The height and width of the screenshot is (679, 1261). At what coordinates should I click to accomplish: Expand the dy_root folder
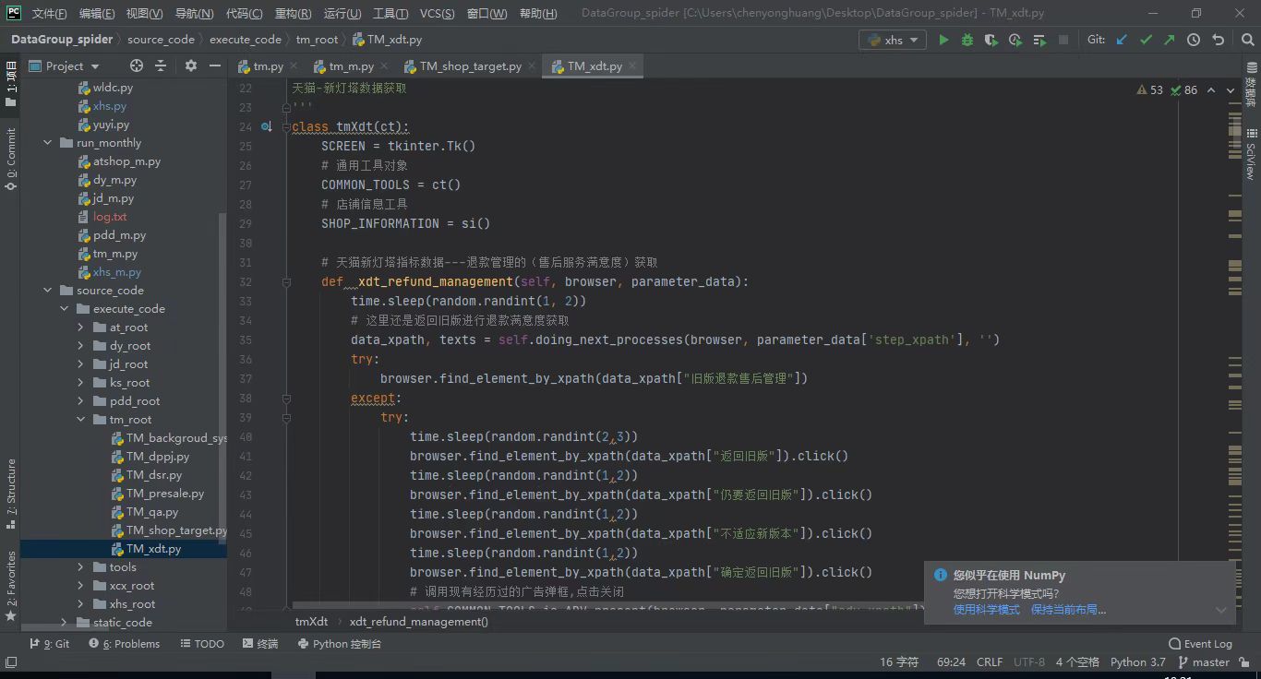(80, 346)
